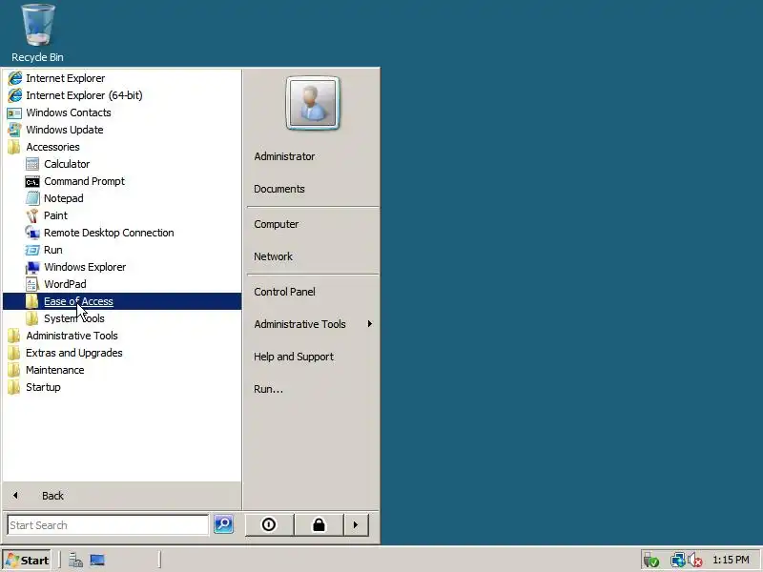This screenshot has width=763, height=572.
Task: Click the 1:15 PM taskbar clock
Action: (731, 560)
